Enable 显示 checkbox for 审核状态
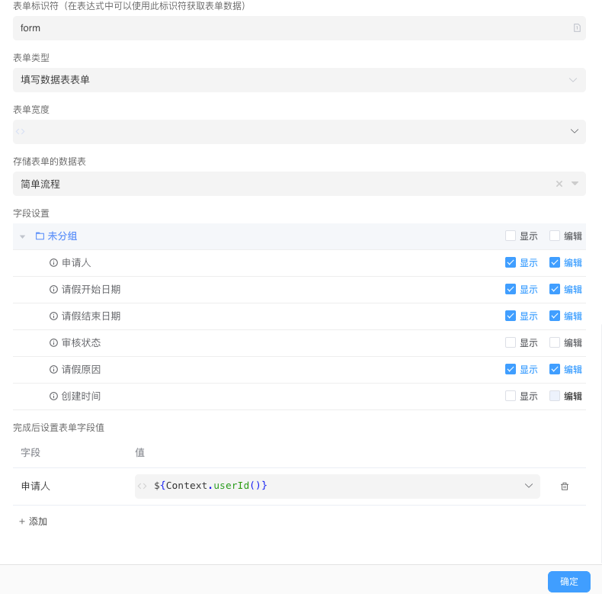Viewport: 602px width, 594px height. pos(511,343)
